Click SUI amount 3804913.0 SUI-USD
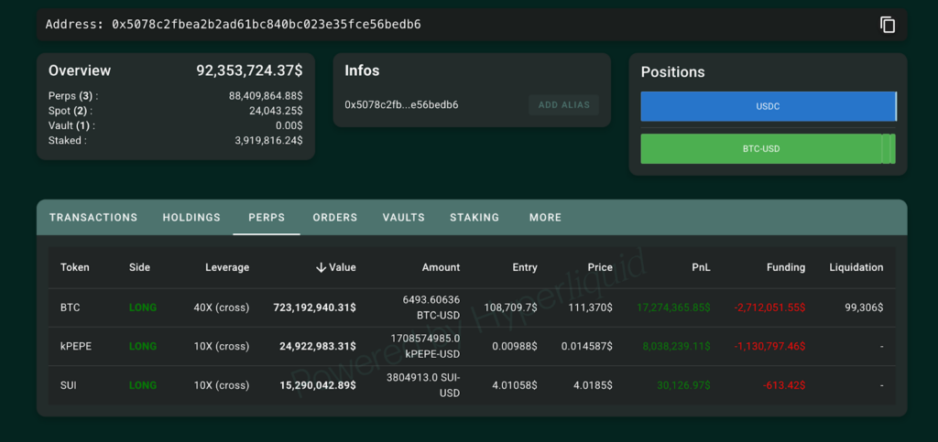The image size is (938, 442). [423, 385]
